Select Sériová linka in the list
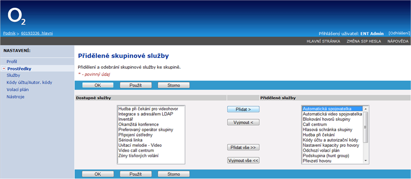 tap(130, 140)
